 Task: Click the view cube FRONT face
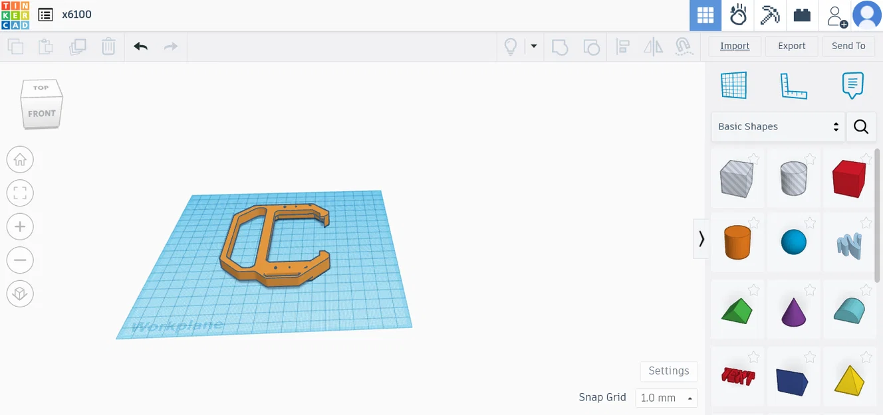click(x=41, y=114)
